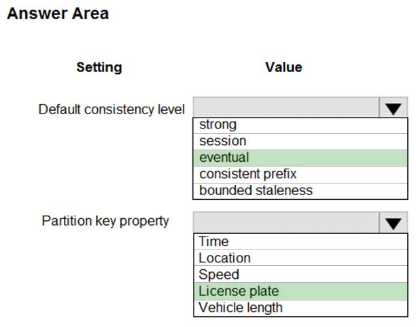
Task: Click the Answer Area heading
Action: [x=58, y=14]
